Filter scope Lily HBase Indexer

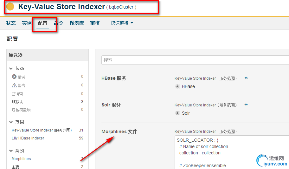pos(28,138)
